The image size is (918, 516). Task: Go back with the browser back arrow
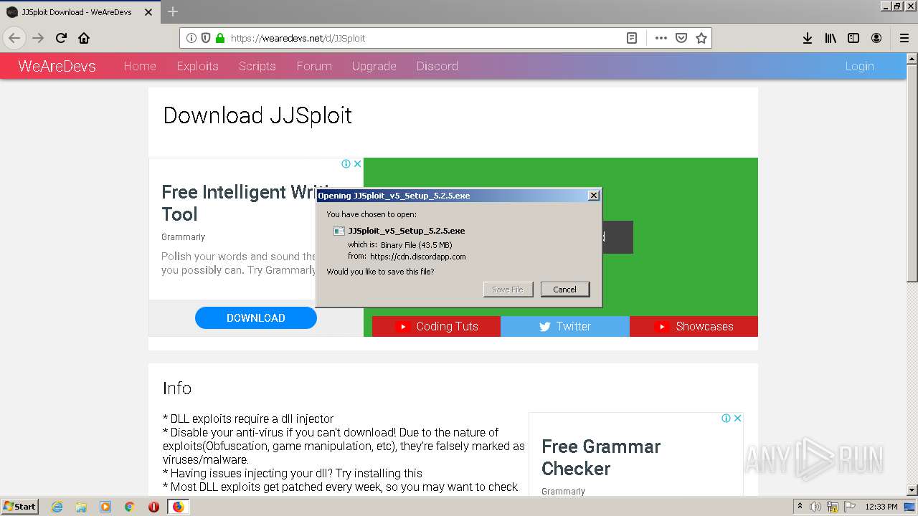pyautogui.click(x=14, y=38)
